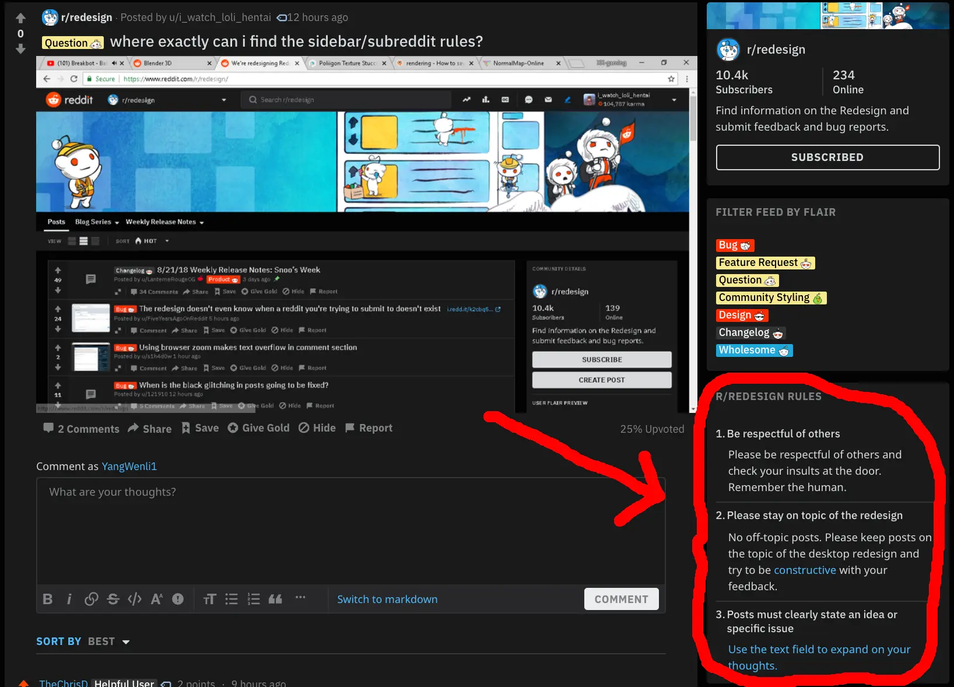Image resolution: width=954 pixels, height=687 pixels.
Task: Mark text as spoiler in comment editor
Action: (178, 599)
